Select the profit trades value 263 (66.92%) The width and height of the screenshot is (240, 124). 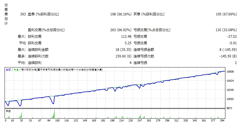tap(121, 30)
